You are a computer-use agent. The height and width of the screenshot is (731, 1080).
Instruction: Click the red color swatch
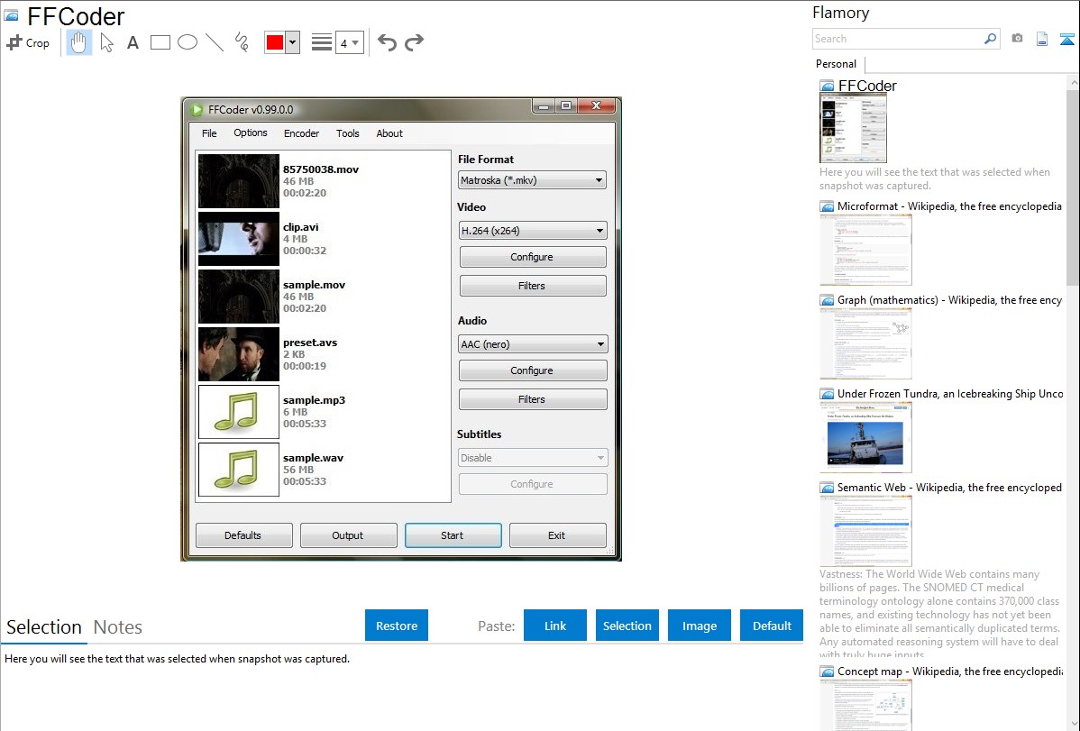[275, 42]
